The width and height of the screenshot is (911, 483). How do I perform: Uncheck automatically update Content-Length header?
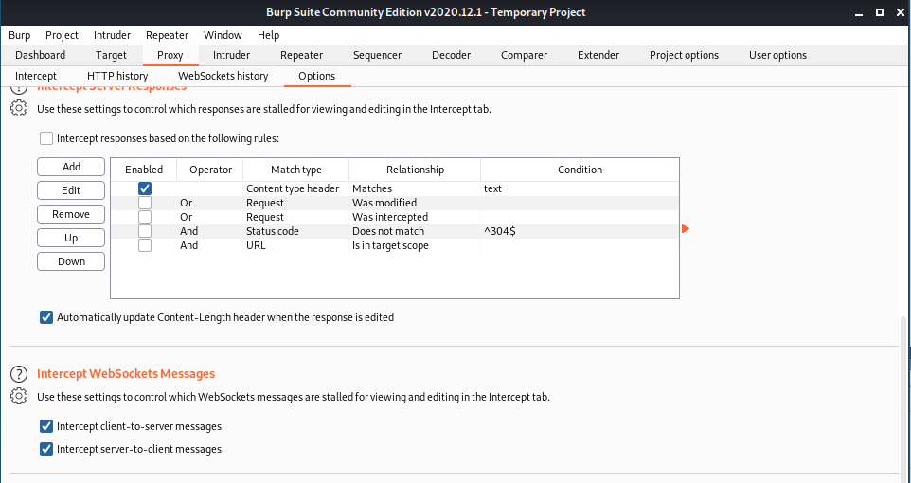[46, 318]
